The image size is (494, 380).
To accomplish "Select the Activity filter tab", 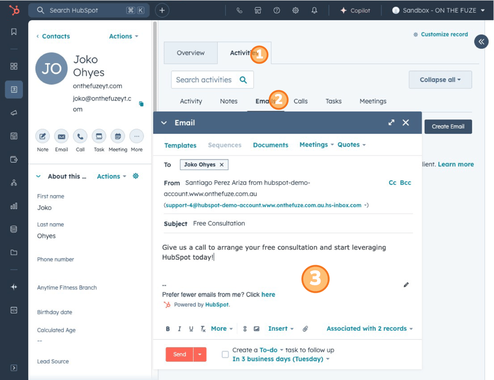I will (191, 101).
